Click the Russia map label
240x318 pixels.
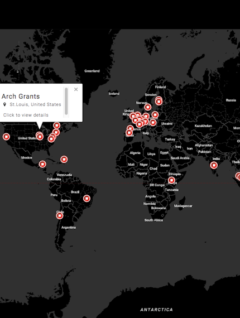pos(231,100)
